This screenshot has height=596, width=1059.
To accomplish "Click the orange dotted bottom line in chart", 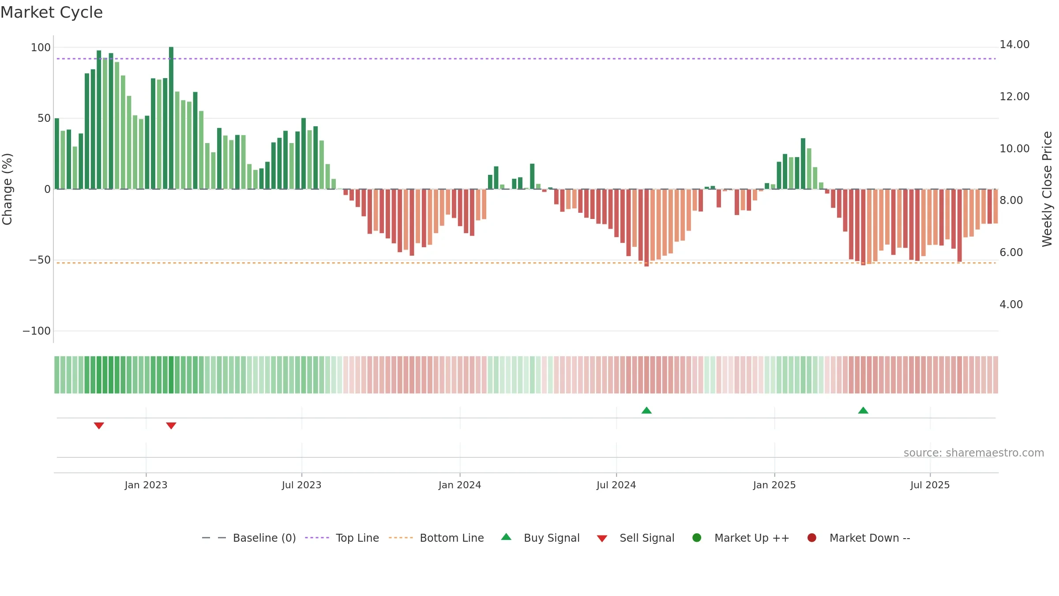I will pyautogui.click(x=526, y=263).
